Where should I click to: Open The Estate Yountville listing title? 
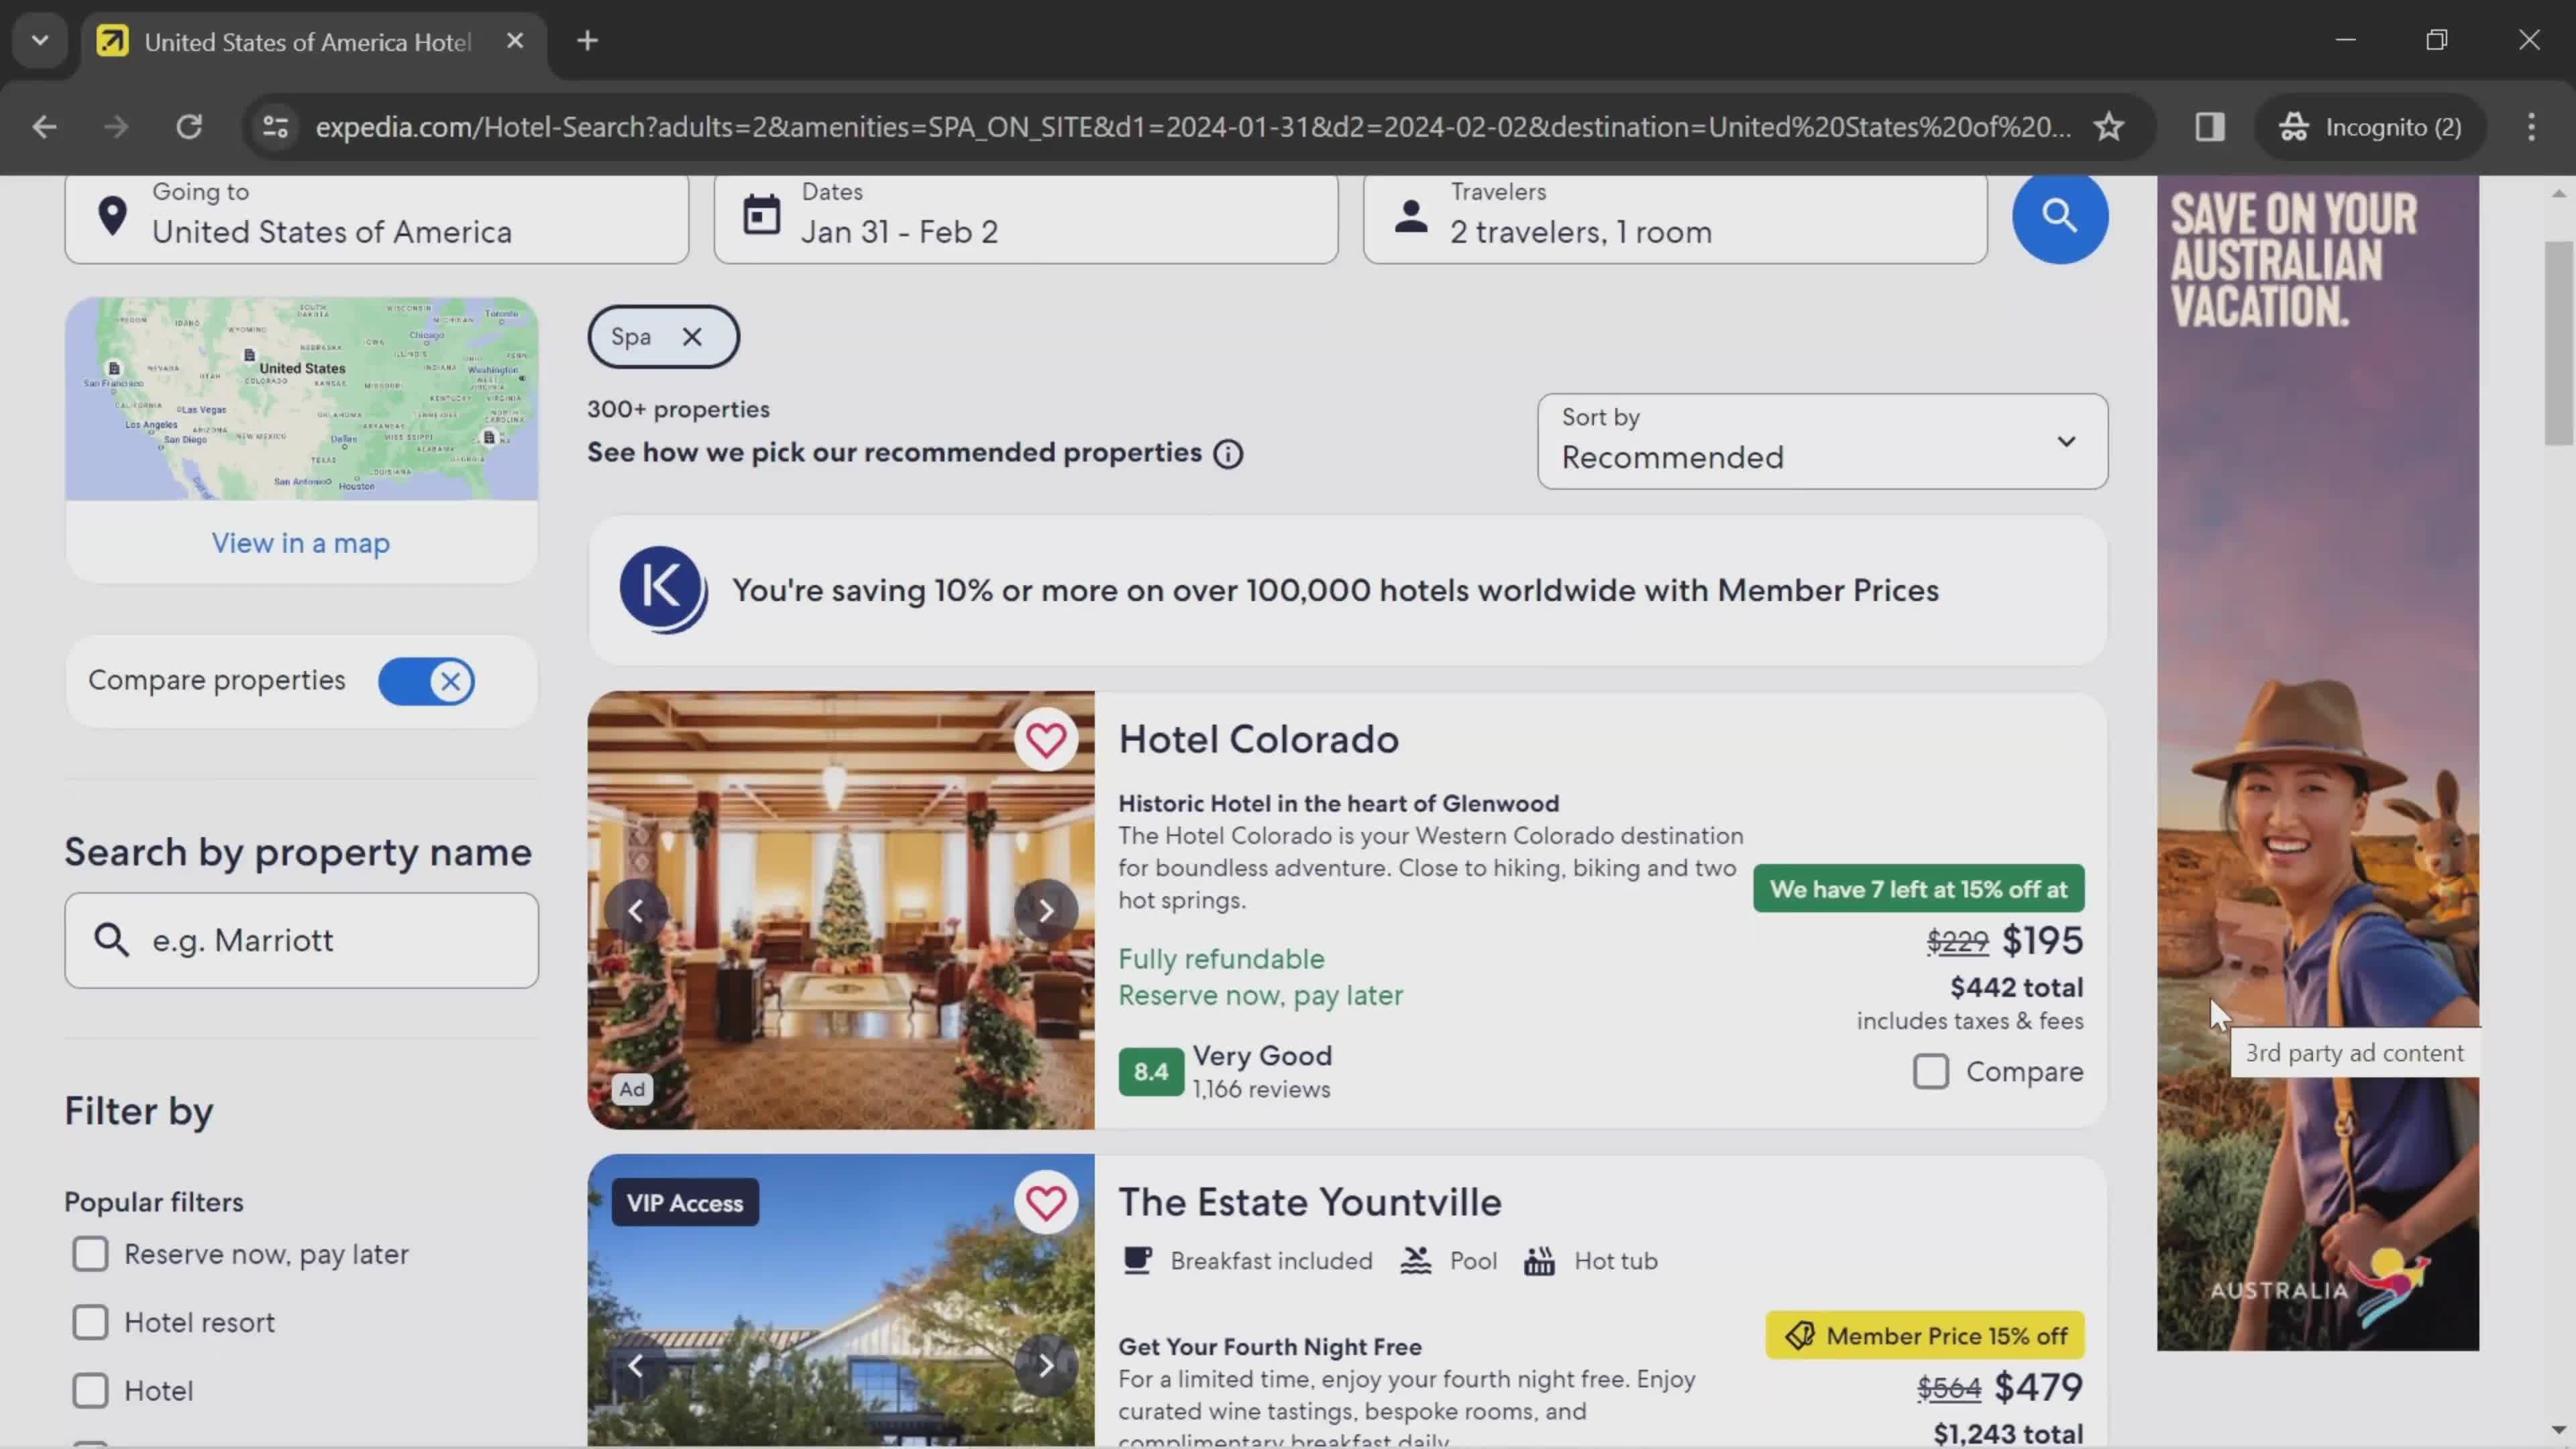click(x=1310, y=1203)
